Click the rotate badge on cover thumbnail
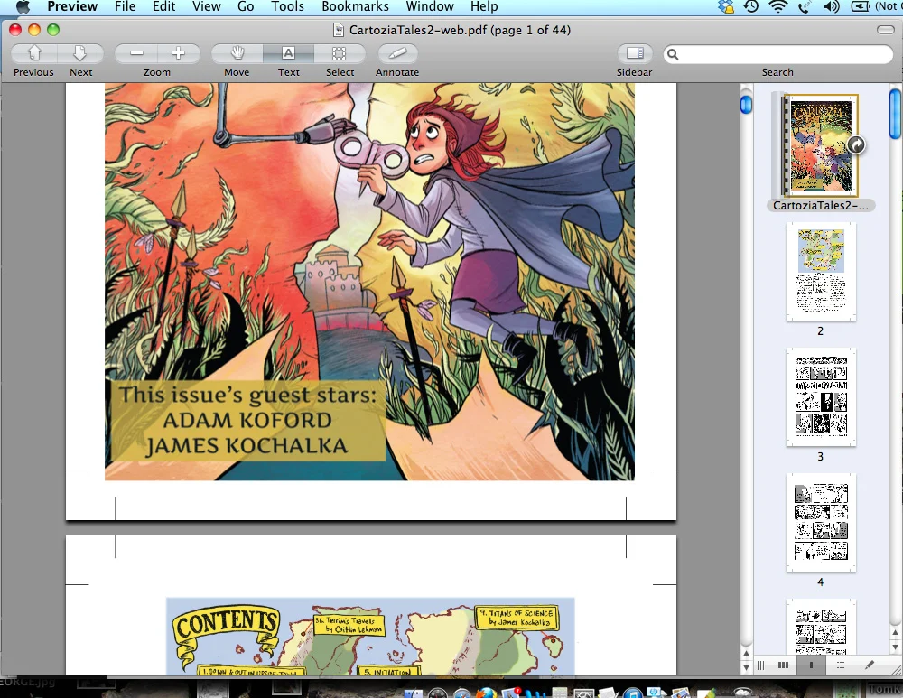903x698 pixels. coord(856,144)
